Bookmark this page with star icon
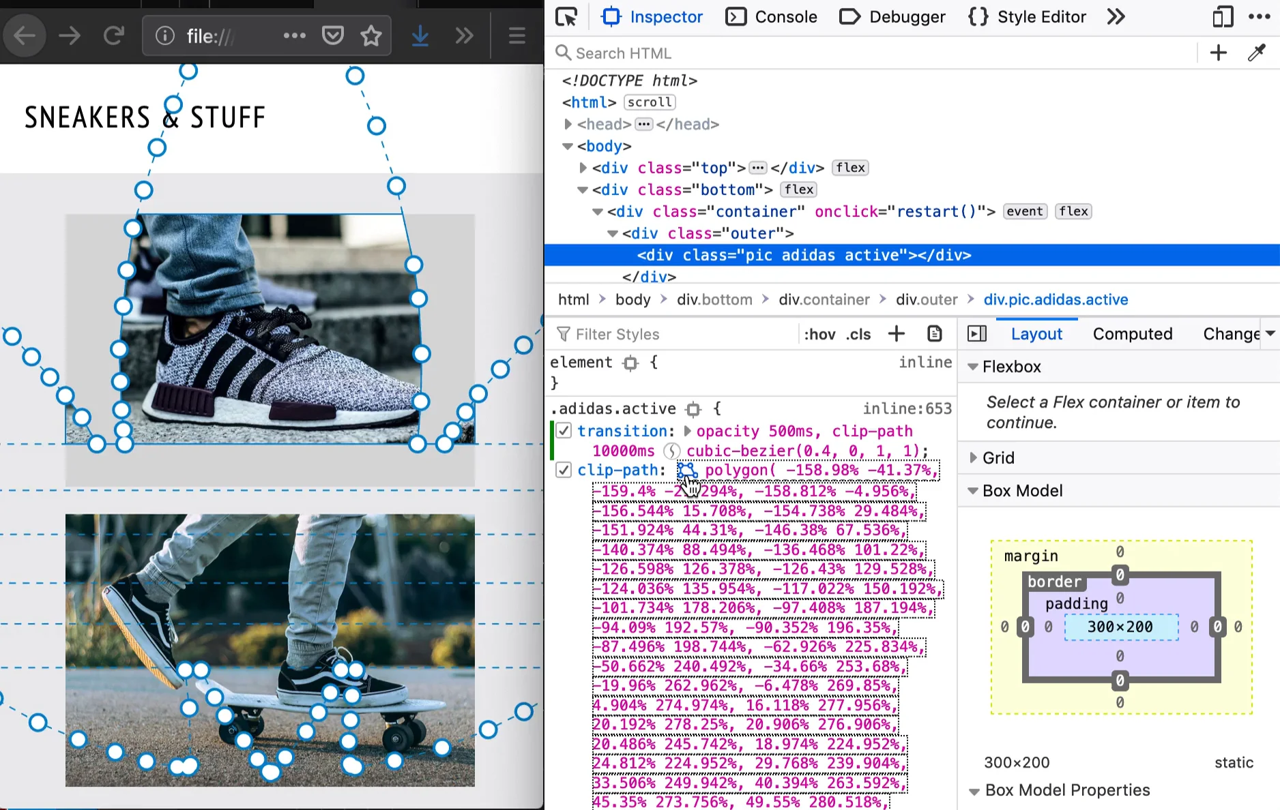The height and width of the screenshot is (810, 1280). (371, 35)
